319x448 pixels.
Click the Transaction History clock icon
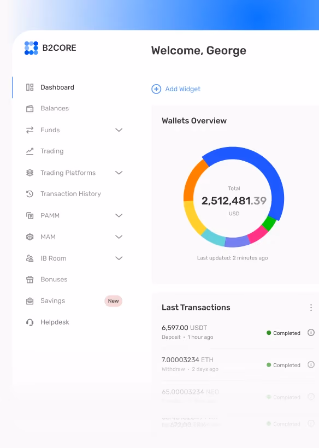point(29,194)
